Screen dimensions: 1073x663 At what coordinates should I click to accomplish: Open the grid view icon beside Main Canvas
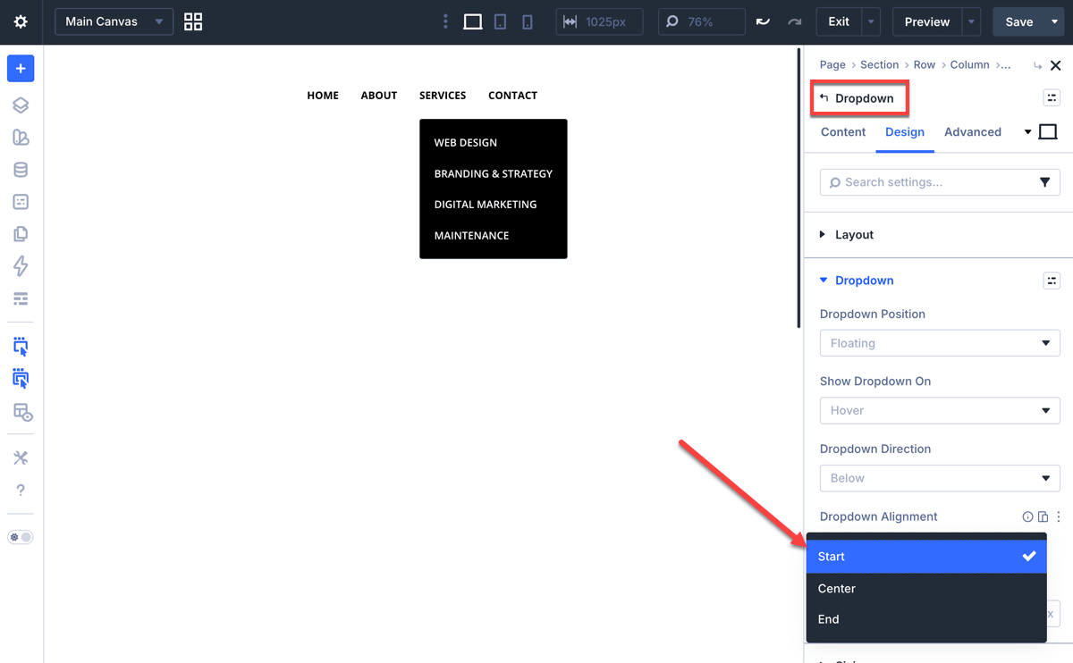(x=193, y=21)
